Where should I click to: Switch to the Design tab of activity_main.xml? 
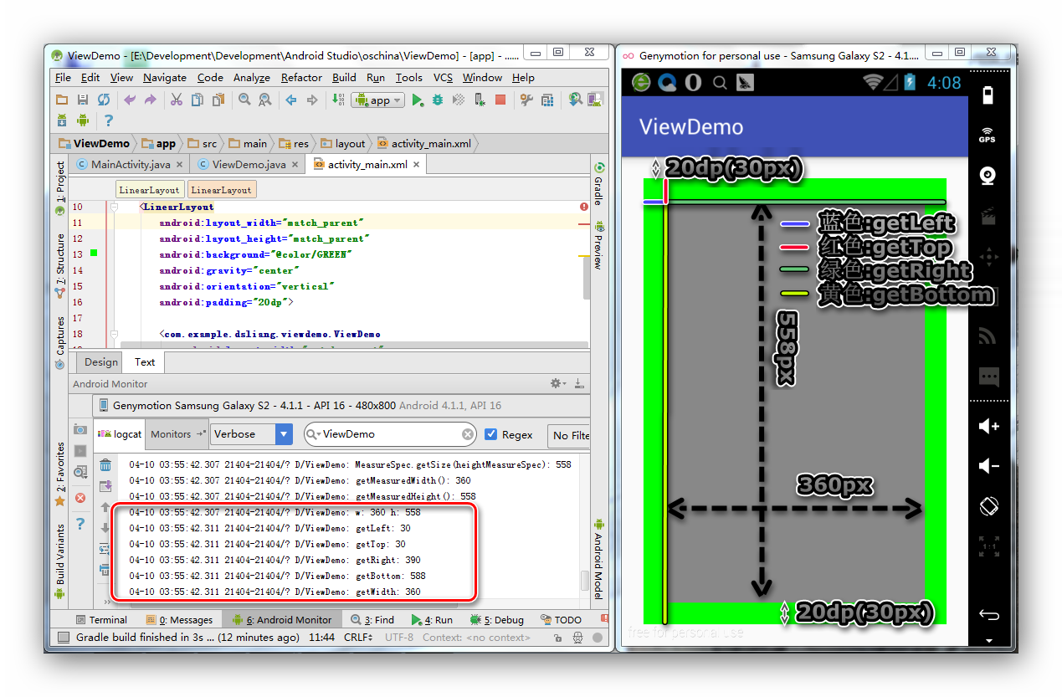point(100,361)
